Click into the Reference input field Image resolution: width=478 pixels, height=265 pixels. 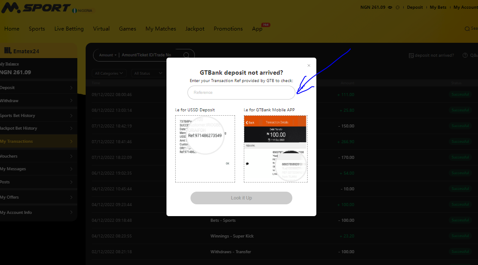click(x=241, y=93)
